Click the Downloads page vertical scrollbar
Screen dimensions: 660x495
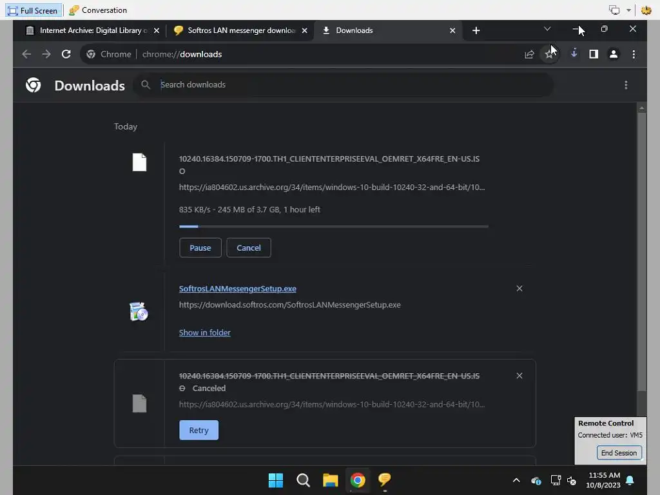click(641, 253)
